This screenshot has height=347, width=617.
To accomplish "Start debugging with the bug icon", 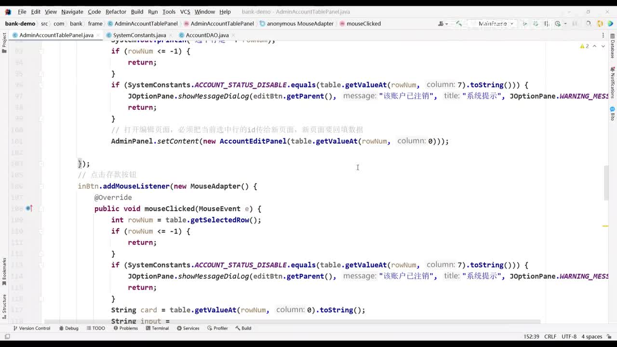I will point(536,24).
